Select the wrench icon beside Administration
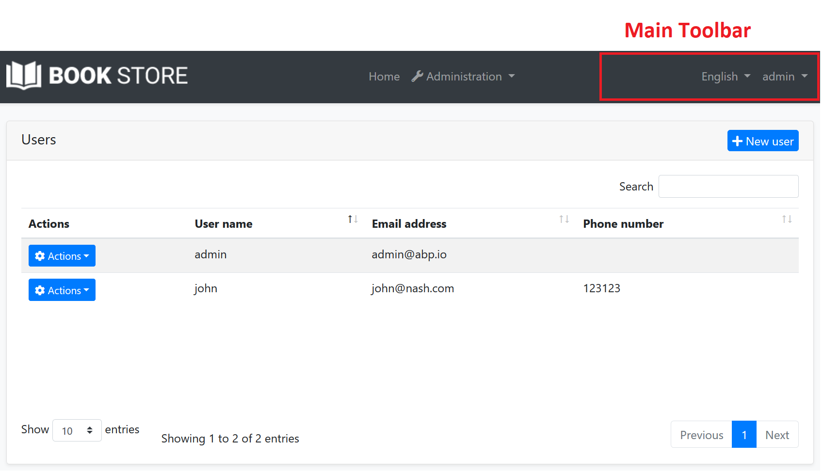Screen dimensions: 823x473 coord(417,76)
